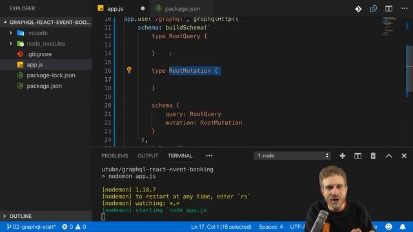Click the terminal line '> nodemon app.js'
This screenshot has width=413, height=232.
click(x=128, y=176)
